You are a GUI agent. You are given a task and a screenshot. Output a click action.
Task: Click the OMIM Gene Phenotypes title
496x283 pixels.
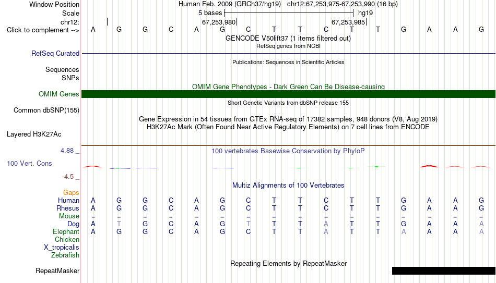coord(288,87)
